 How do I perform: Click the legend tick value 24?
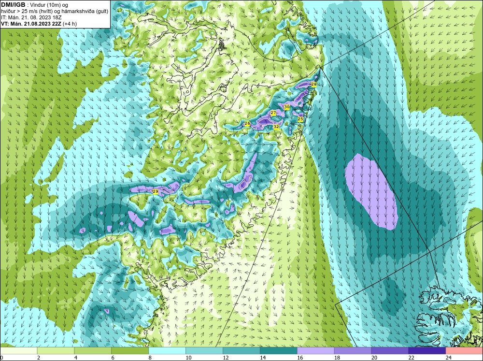pos(449,358)
